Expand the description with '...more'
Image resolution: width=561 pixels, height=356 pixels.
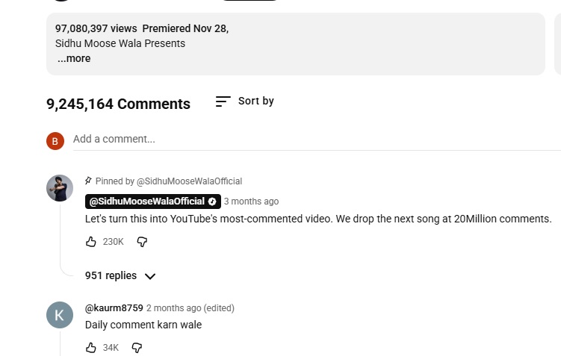tap(74, 58)
